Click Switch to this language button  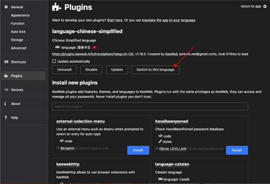tap(155, 70)
